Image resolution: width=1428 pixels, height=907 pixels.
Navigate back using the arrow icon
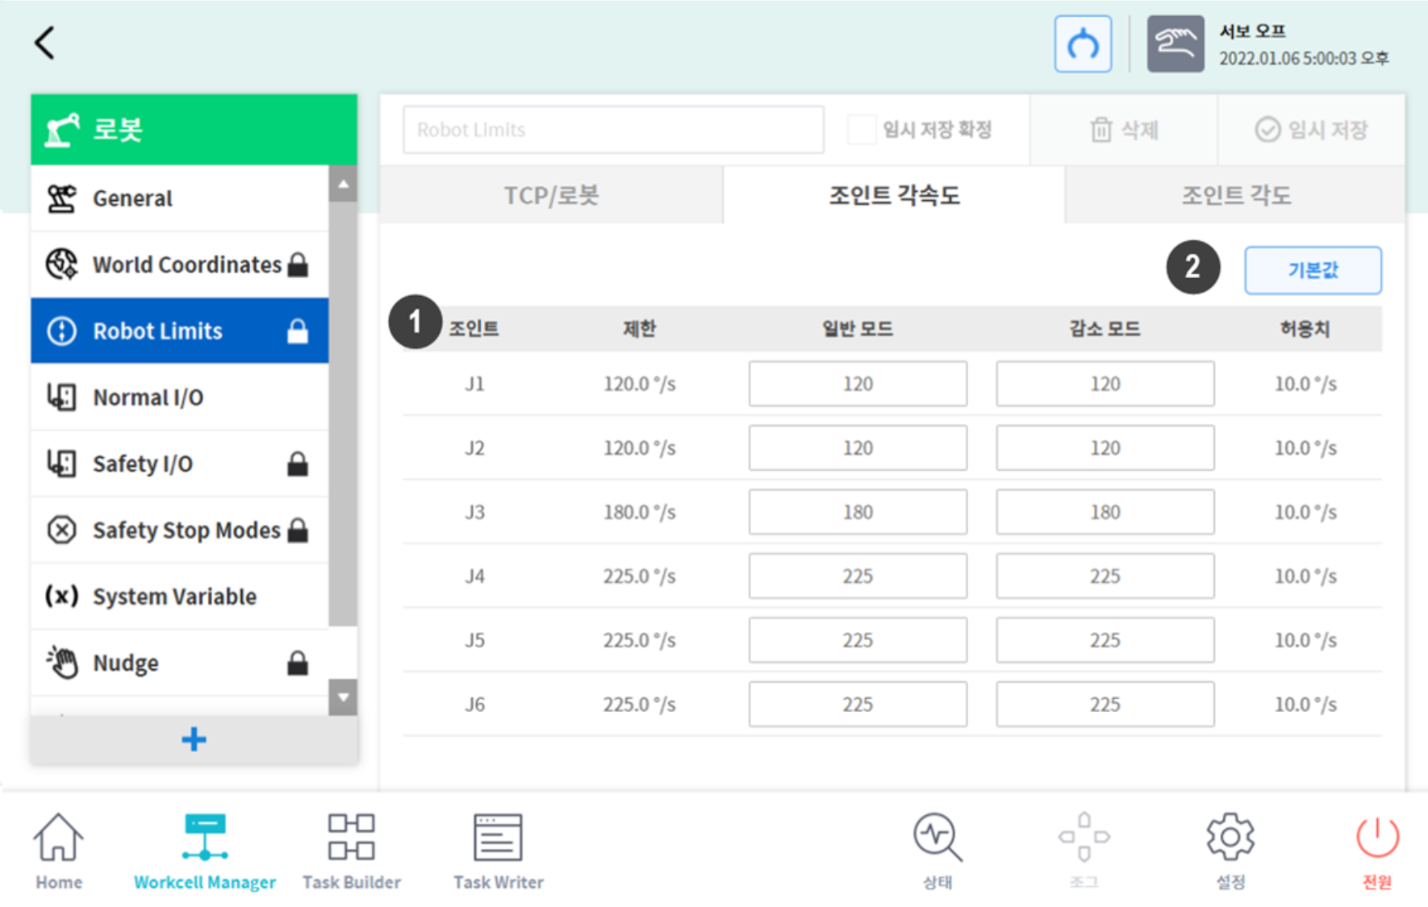(44, 42)
